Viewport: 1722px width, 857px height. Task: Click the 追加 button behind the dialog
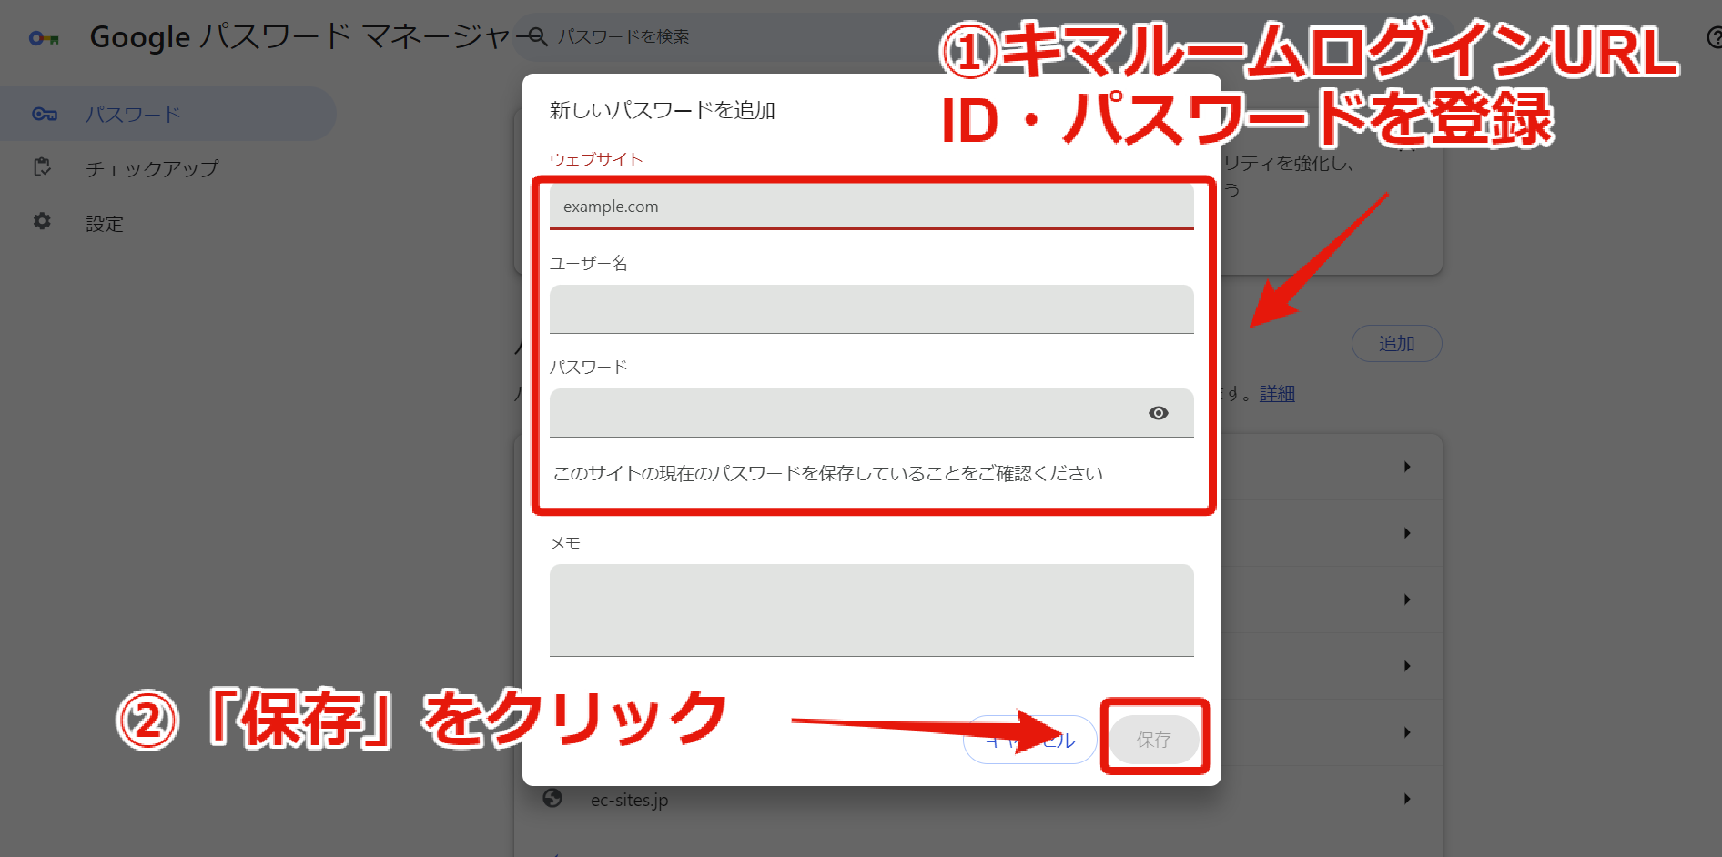pos(1396,343)
